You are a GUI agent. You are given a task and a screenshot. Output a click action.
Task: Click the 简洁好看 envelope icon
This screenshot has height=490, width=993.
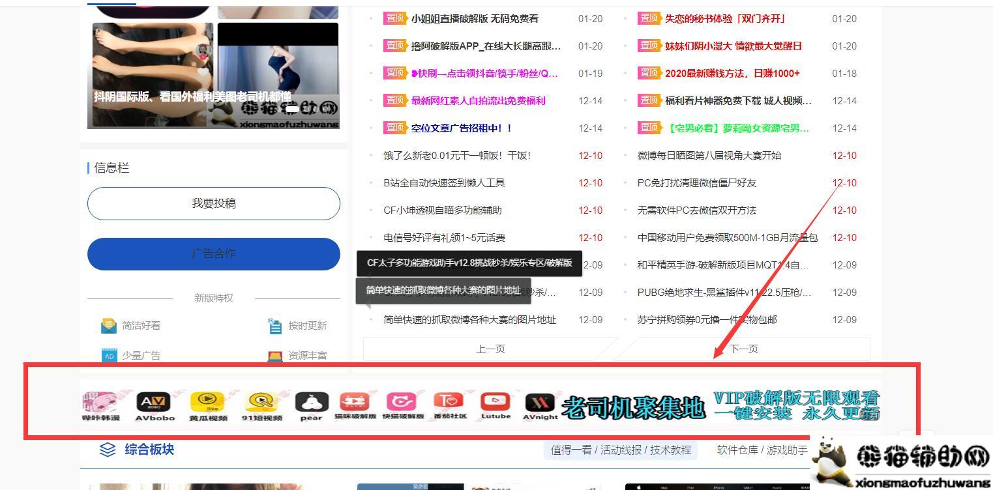pyautogui.click(x=108, y=325)
